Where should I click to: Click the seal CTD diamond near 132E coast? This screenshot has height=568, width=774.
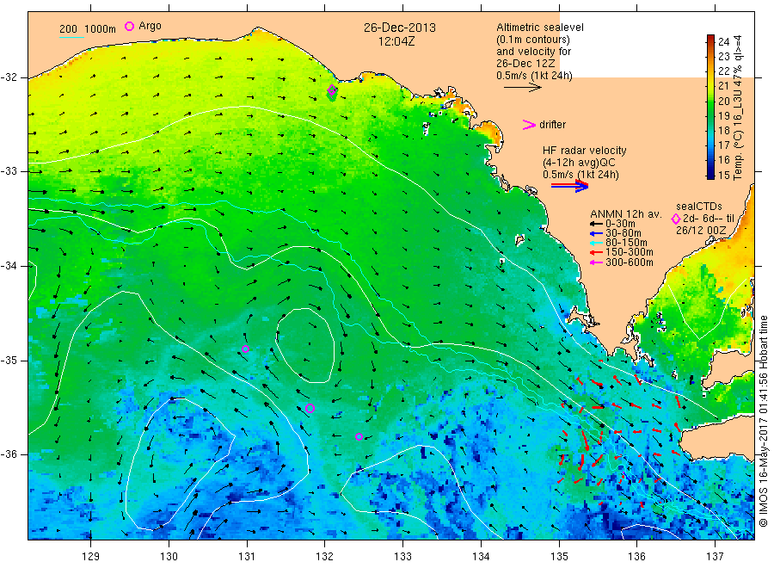pos(332,90)
